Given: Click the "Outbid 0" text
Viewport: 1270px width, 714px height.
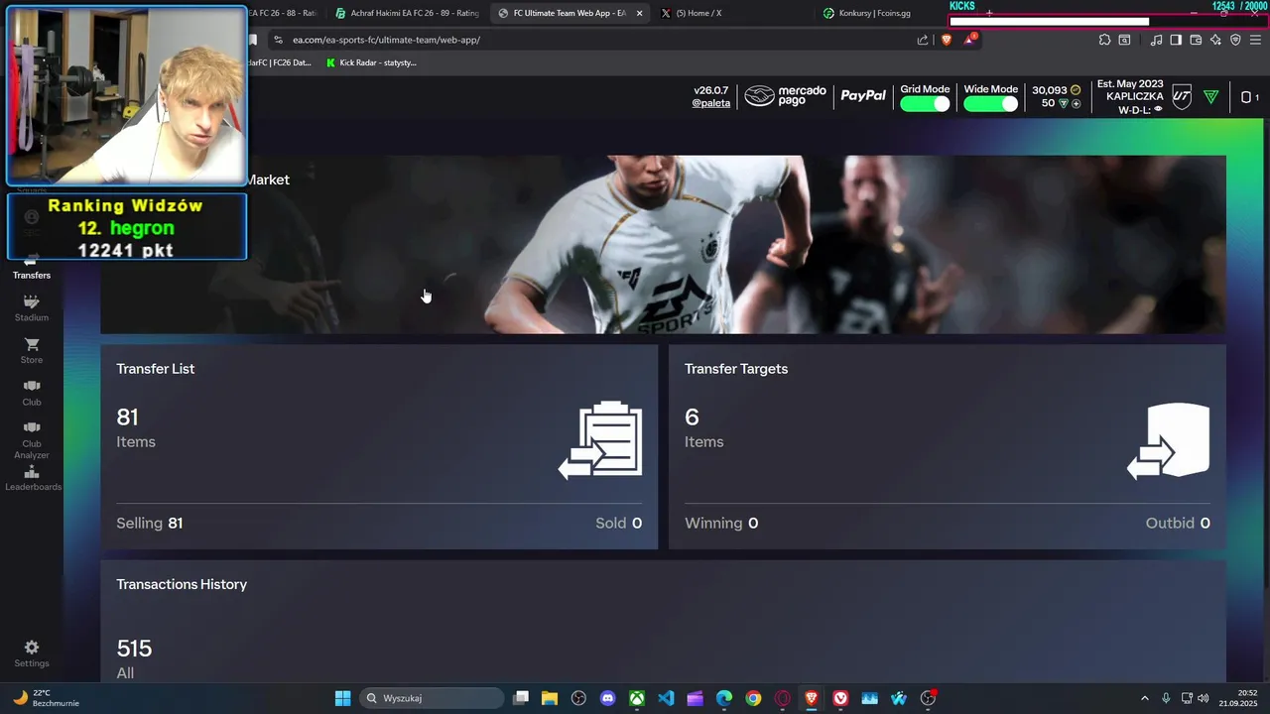Looking at the screenshot, I should coord(1178,523).
